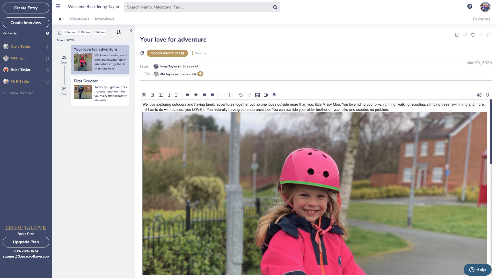Select the Interviews tab

105,19
